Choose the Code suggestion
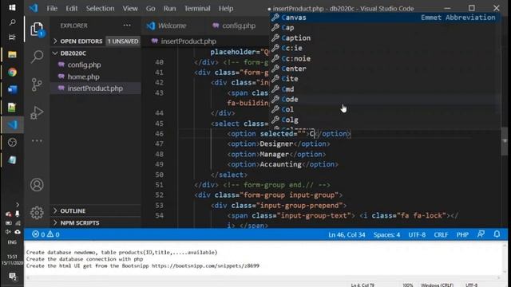This screenshot has height=287, width=511. point(385,99)
